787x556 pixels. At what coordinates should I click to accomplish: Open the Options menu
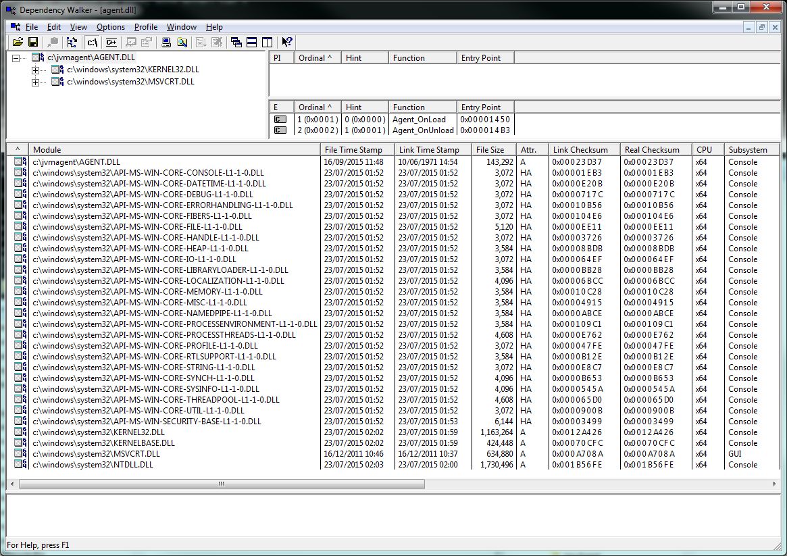pyautogui.click(x=110, y=27)
